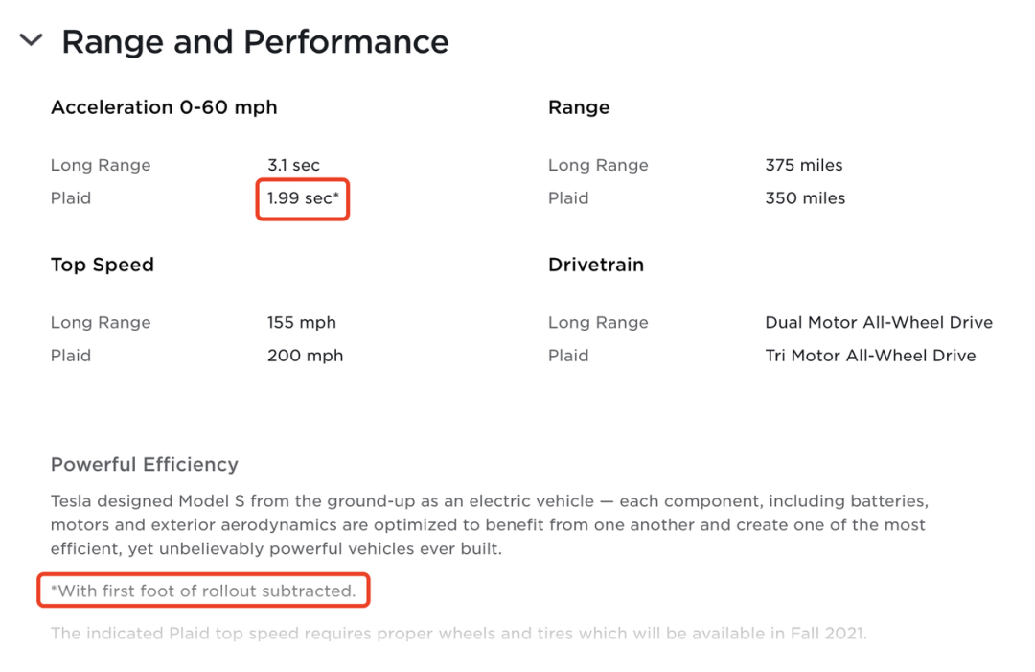Click the 155 mph top speed value
The width and height of the screenshot is (1035, 672).
click(x=302, y=322)
